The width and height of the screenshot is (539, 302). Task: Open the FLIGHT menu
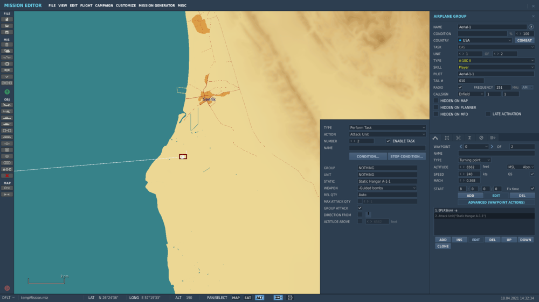pyautogui.click(x=86, y=5)
